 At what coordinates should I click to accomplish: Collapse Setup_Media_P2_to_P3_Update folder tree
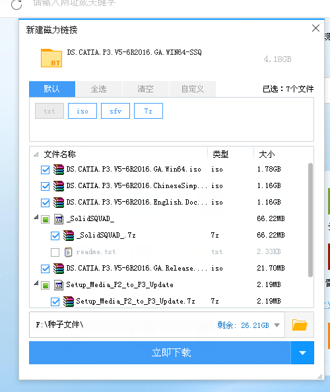point(36,283)
